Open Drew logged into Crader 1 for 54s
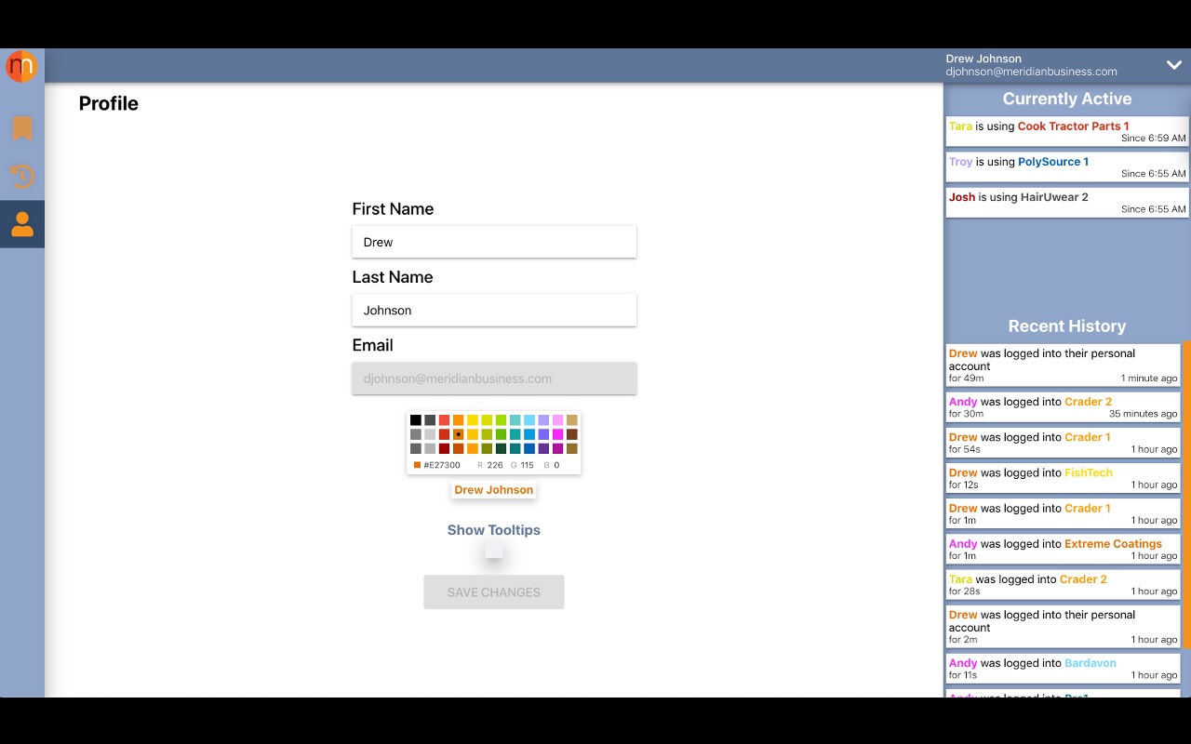The image size is (1191, 744). coord(1063,443)
